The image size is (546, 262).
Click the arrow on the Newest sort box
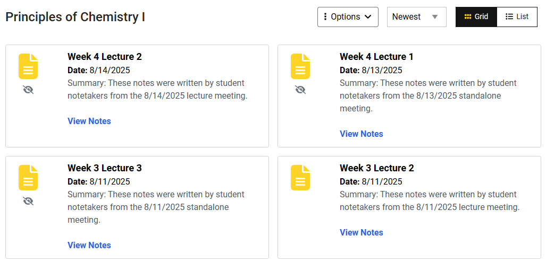(x=435, y=17)
